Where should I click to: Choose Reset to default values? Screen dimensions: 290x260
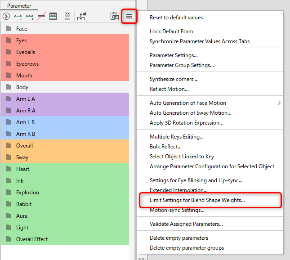(x=176, y=18)
